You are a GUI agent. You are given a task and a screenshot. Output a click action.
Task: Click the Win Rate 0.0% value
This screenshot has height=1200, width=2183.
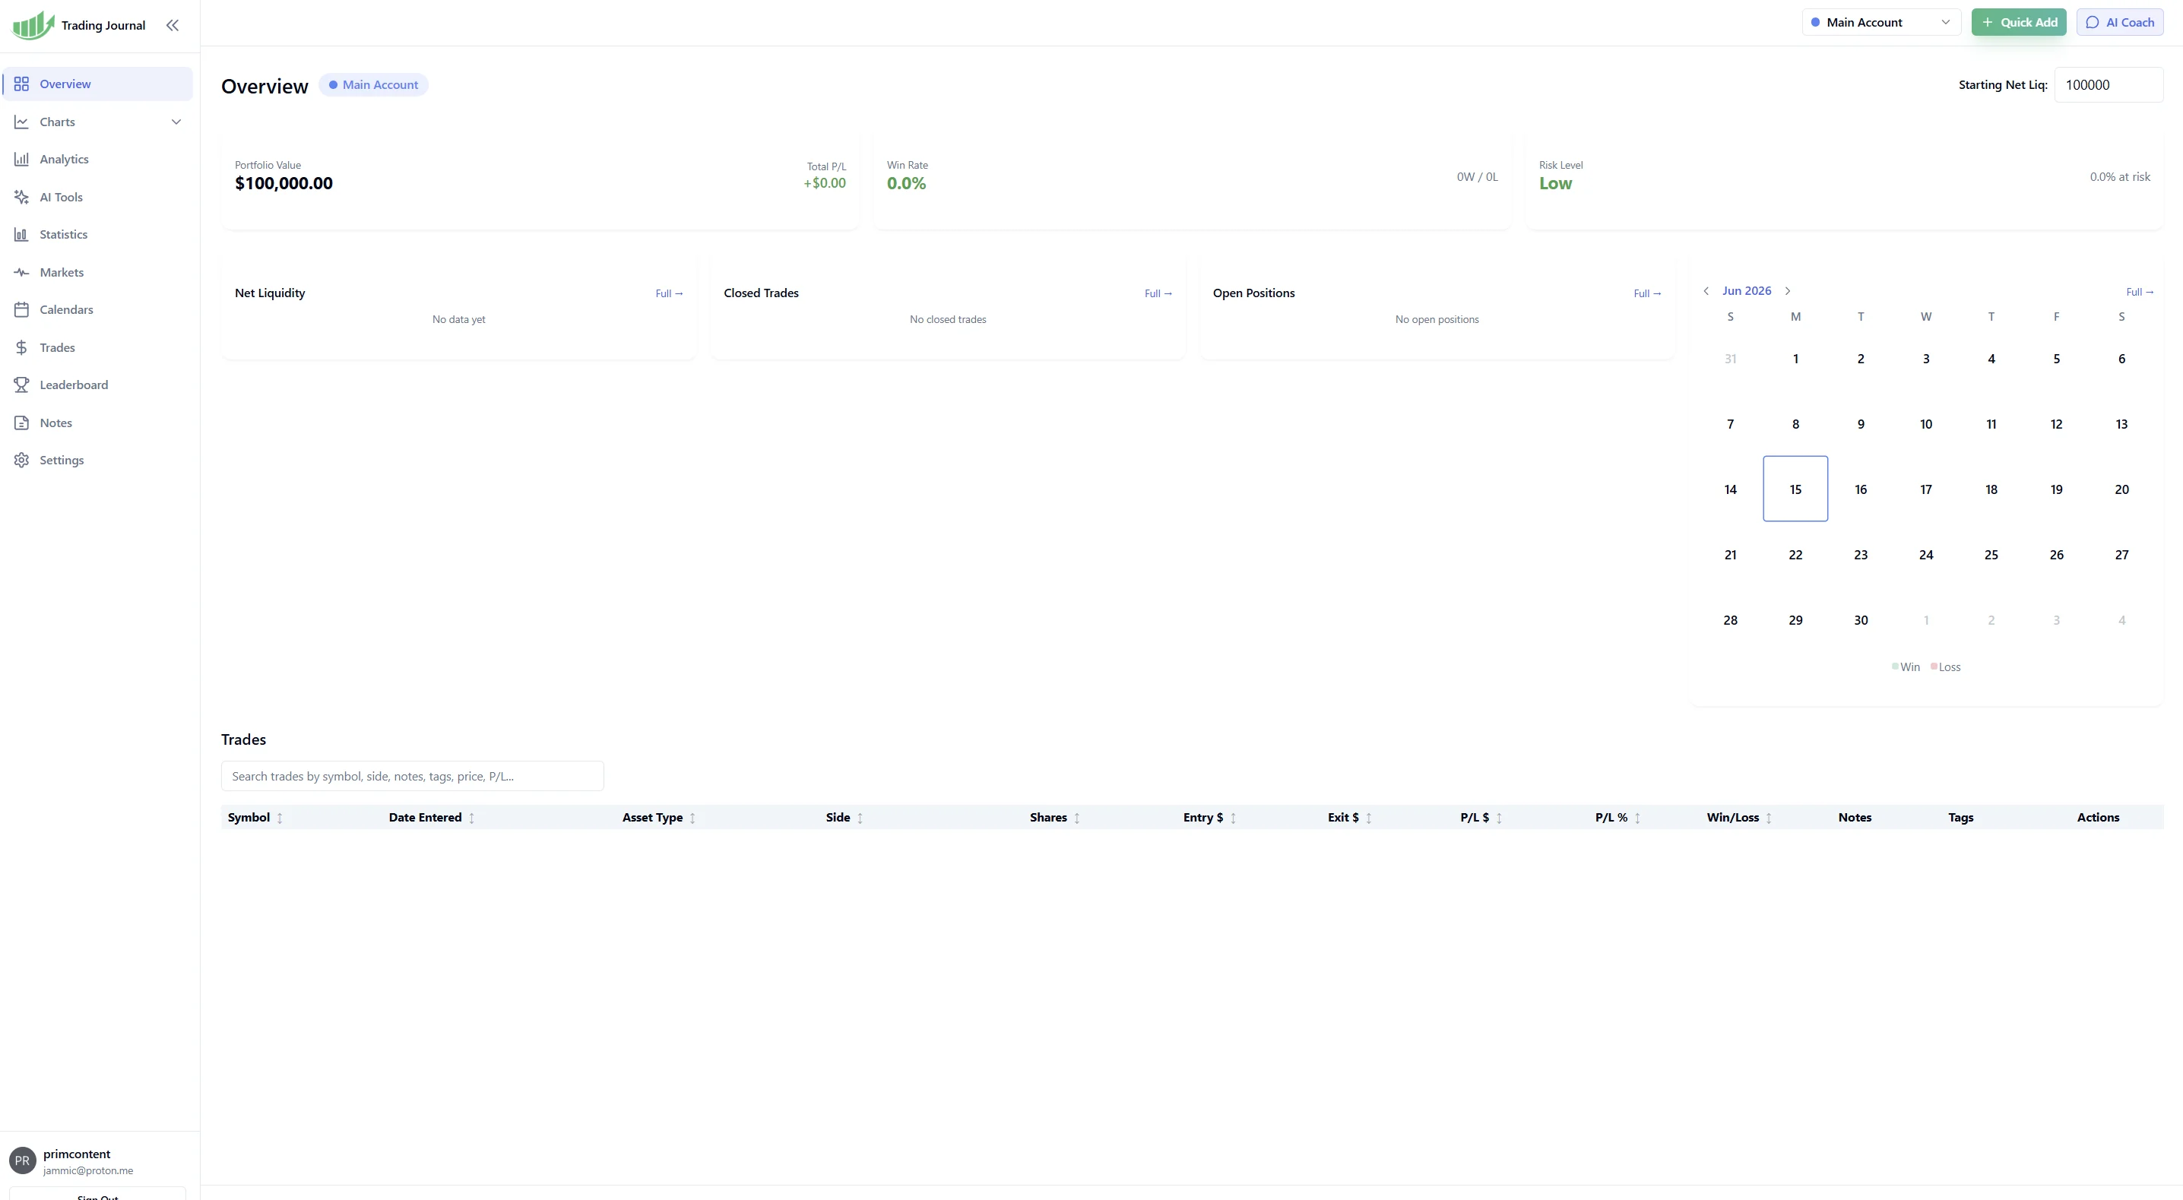point(907,184)
